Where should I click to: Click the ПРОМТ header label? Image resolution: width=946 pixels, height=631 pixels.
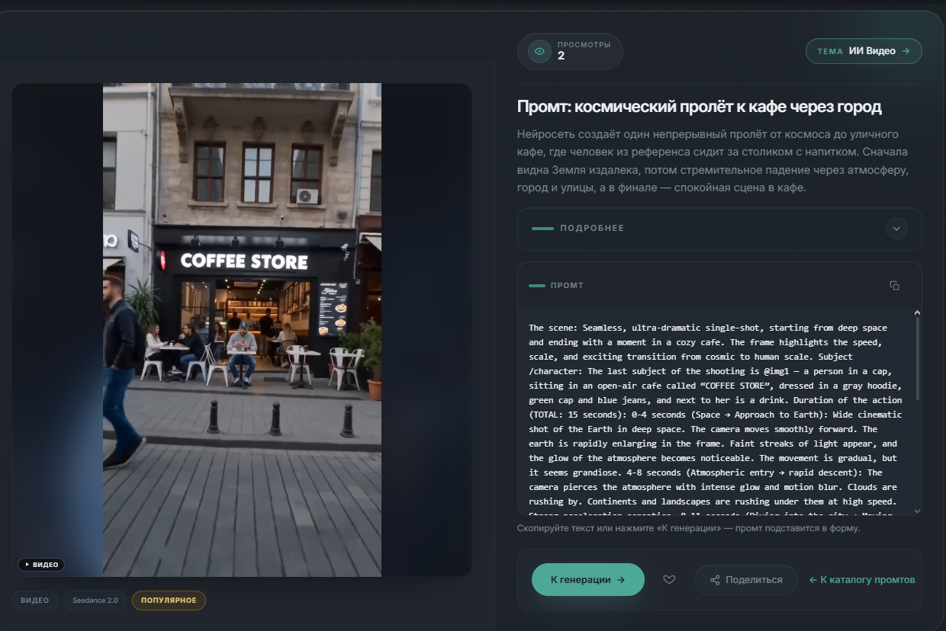tap(567, 286)
